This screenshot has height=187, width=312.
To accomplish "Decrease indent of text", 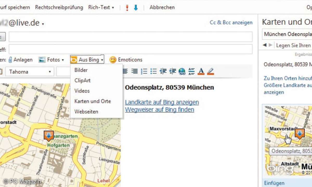I will [x=163, y=71].
